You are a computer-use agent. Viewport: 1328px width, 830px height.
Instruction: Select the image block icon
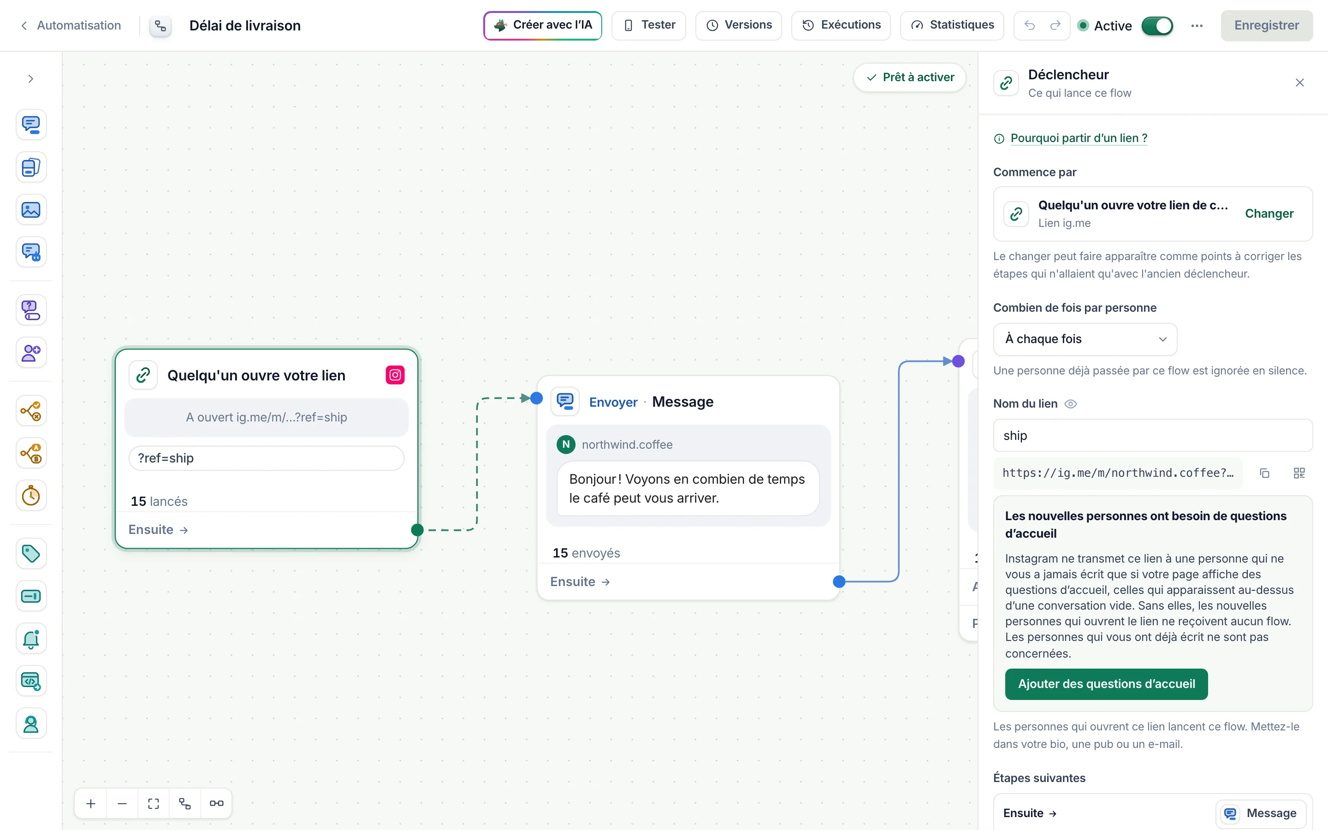[31, 210]
